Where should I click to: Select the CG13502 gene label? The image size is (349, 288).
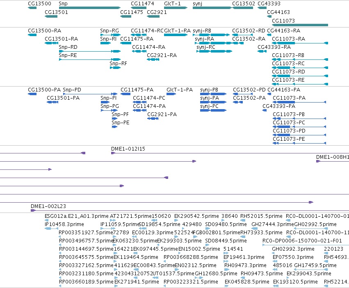pyautogui.click(x=244, y=4)
